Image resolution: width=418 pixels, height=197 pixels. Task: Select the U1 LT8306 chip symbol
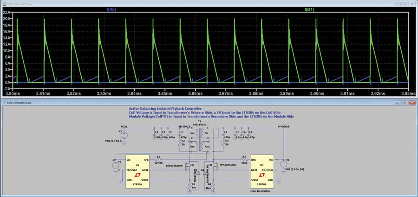[137, 171]
